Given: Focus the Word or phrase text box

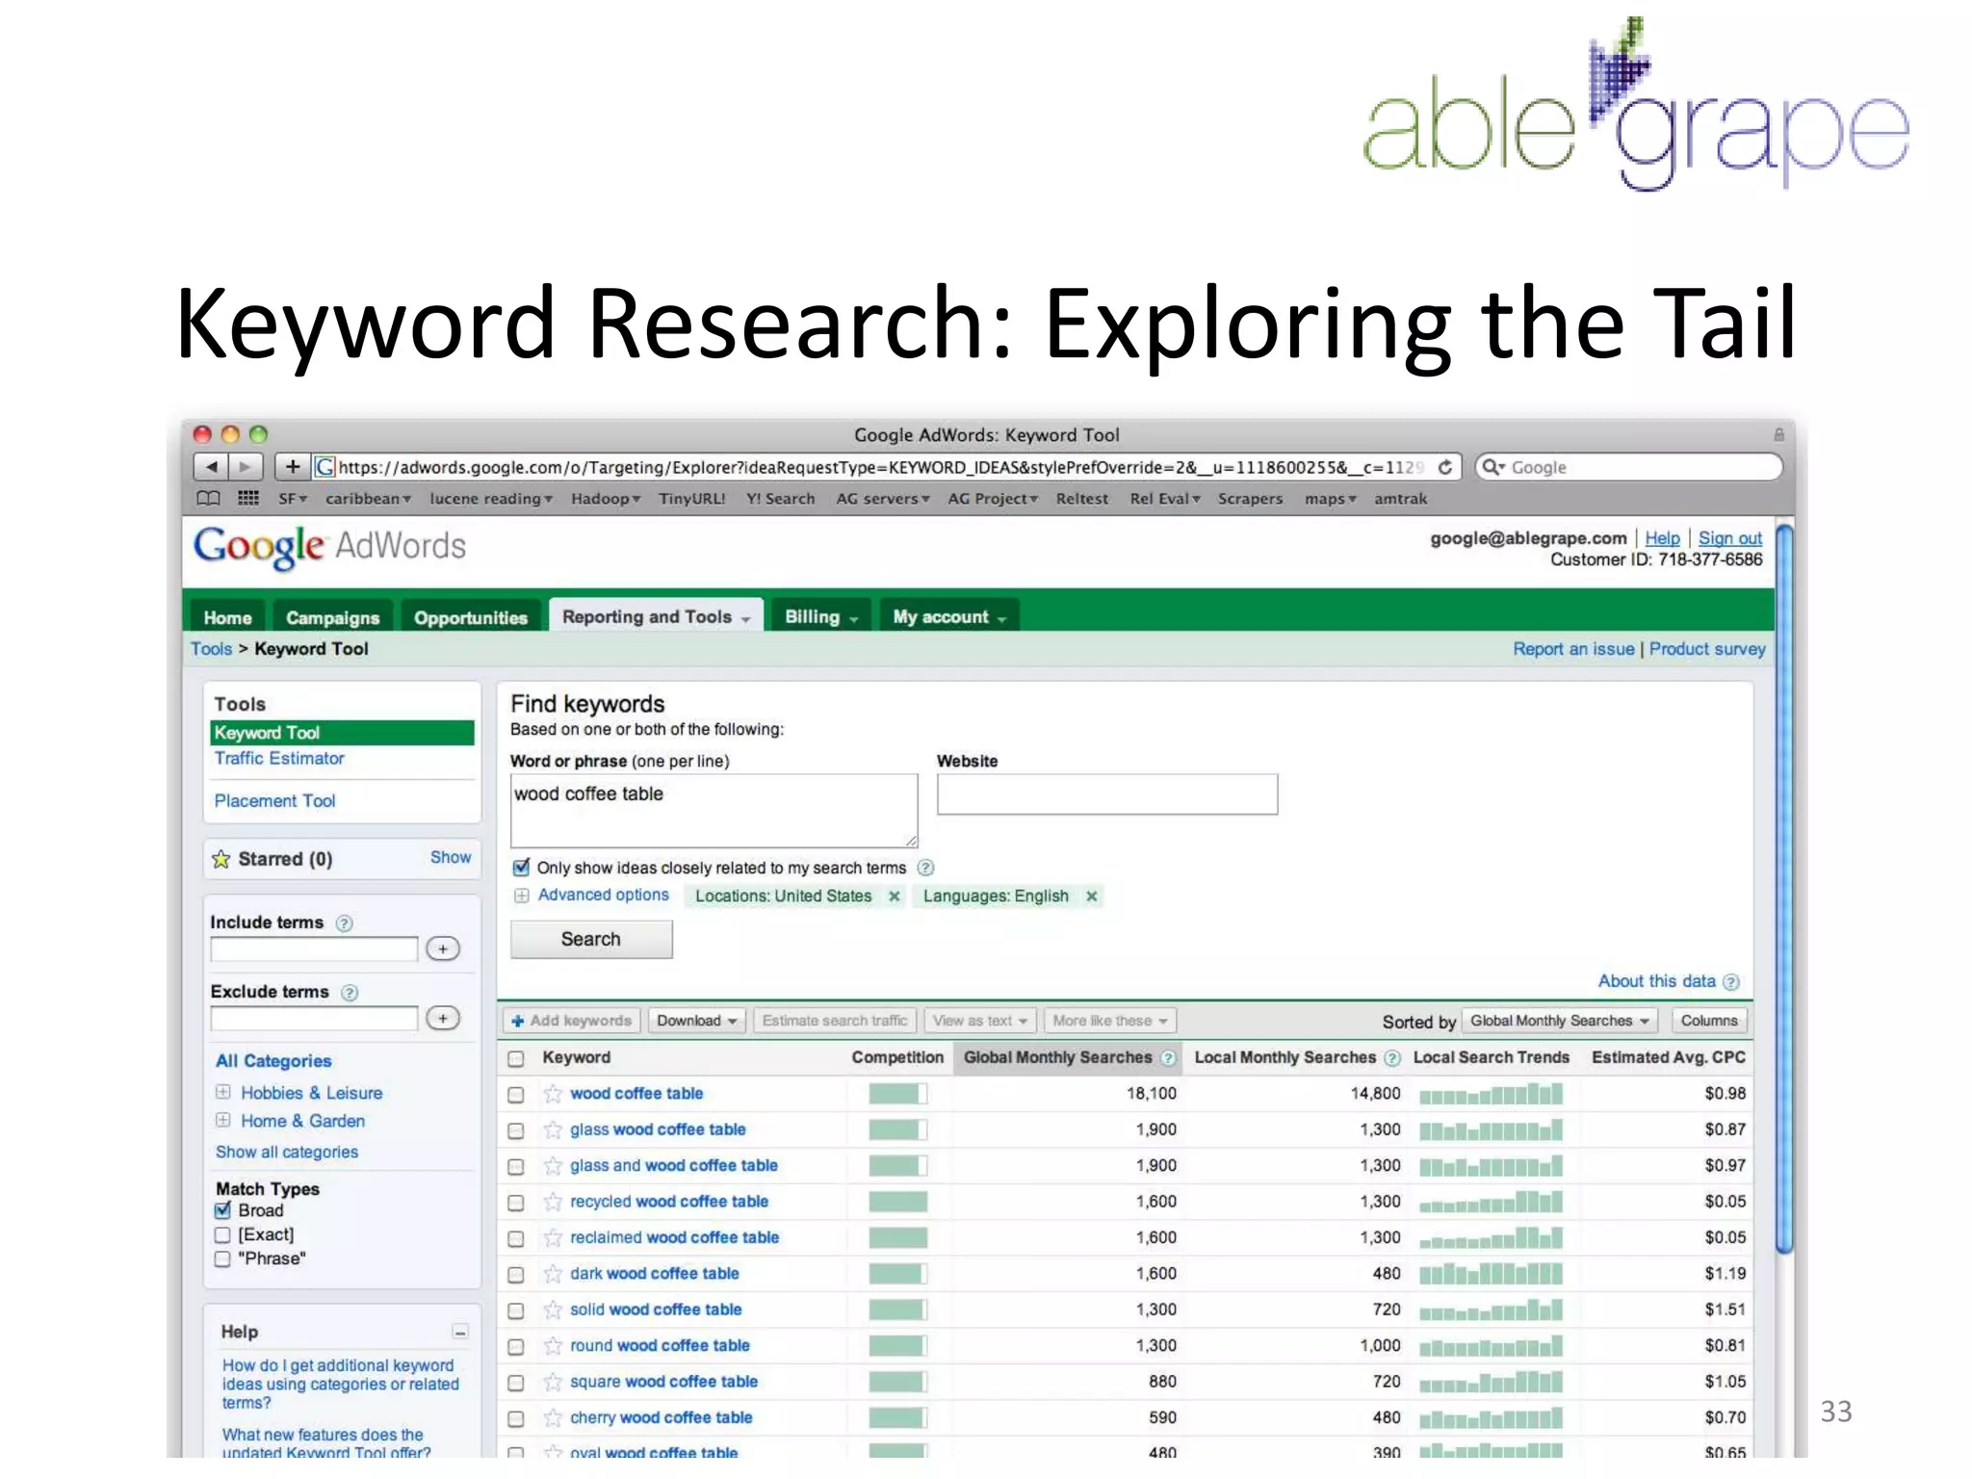Looking at the screenshot, I should point(714,811).
